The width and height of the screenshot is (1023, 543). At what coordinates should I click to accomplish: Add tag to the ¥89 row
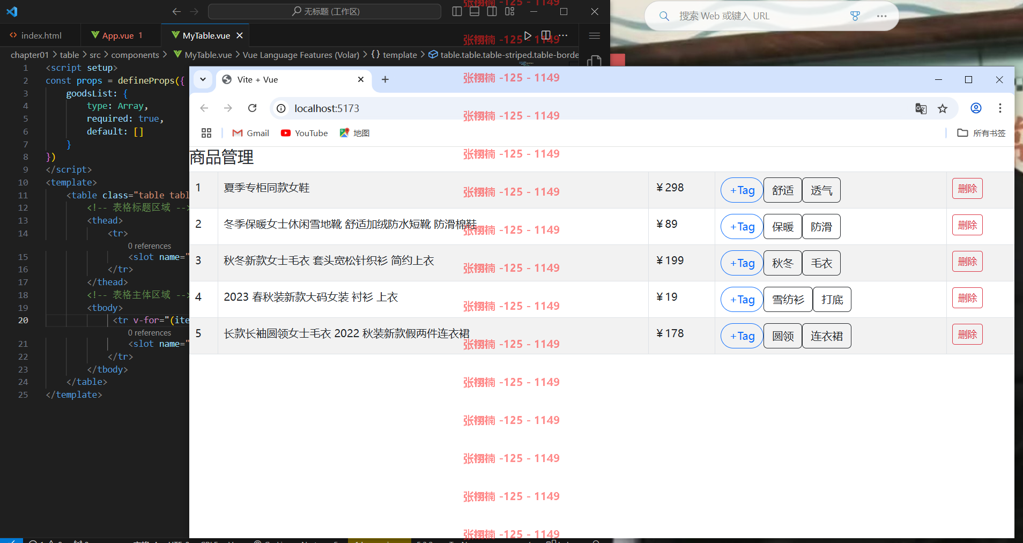742,227
